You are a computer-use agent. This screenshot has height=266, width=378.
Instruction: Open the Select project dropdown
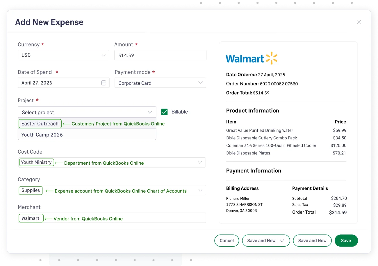click(x=87, y=112)
